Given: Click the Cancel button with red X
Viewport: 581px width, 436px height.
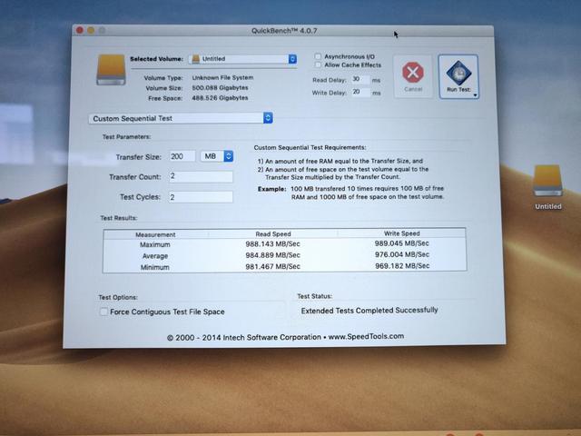Looking at the screenshot, I should (413, 76).
